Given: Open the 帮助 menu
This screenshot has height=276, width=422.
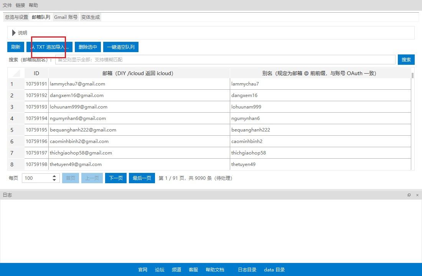Looking at the screenshot, I should click(x=33, y=5).
